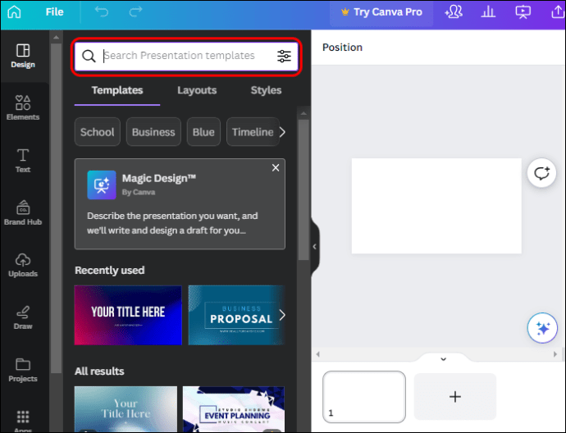
Task: Open the Elements sidebar panel
Action: (23, 107)
